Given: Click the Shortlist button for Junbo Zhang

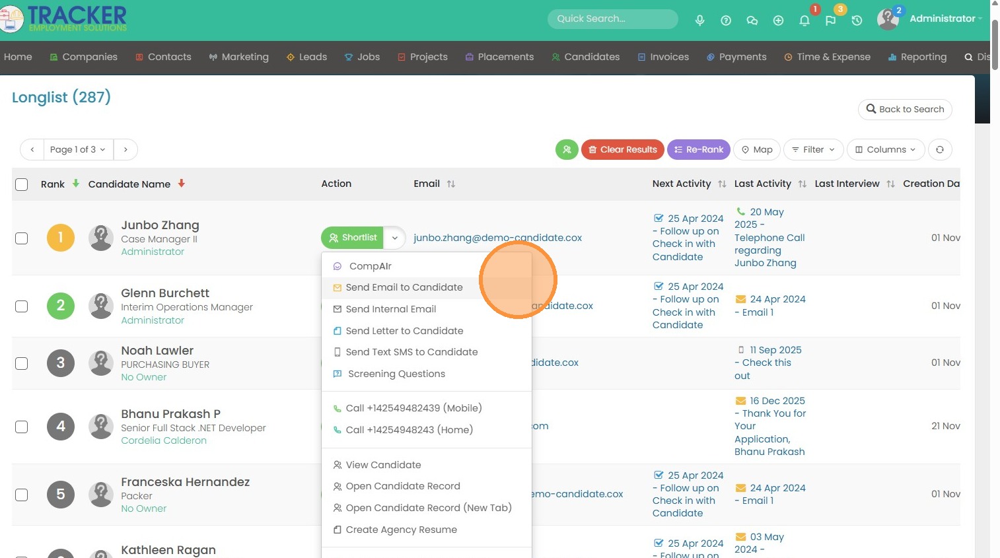Looking at the screenshot, I should [x=352, y=238].
